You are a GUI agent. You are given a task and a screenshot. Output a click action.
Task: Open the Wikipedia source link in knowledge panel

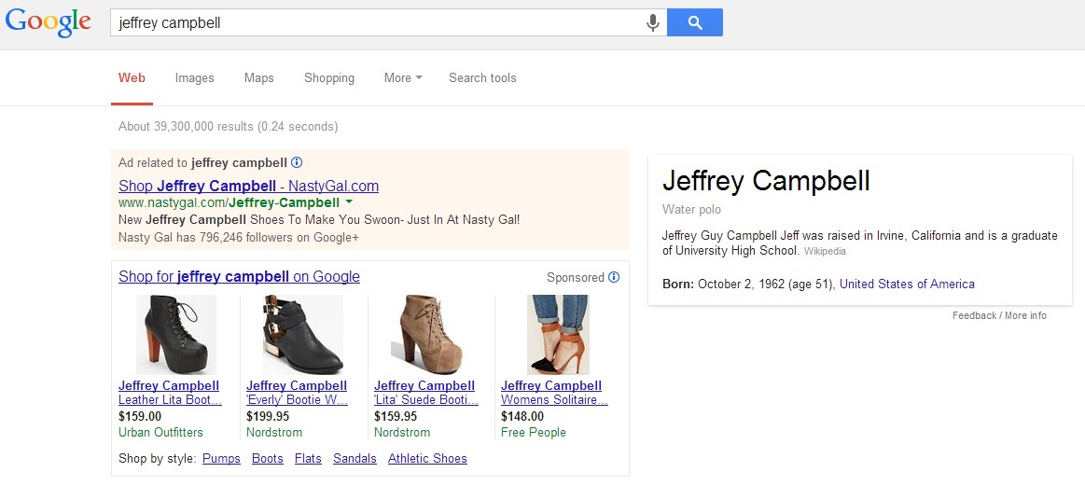[825, 251]
